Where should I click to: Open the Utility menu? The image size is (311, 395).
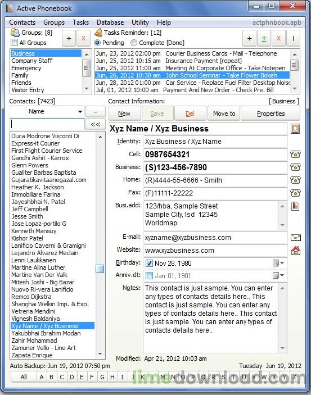pos(140,22)
